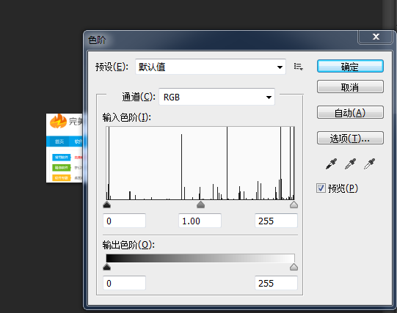Click the histogram display area
Image resolution: width=397 pixels, height=313 pixels.
pos(200,163)
